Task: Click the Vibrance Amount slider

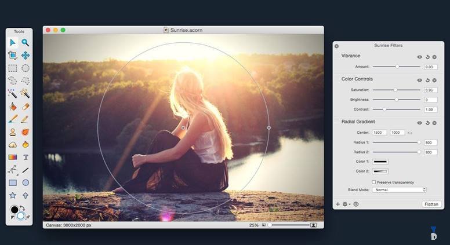Action: point(396,67)
